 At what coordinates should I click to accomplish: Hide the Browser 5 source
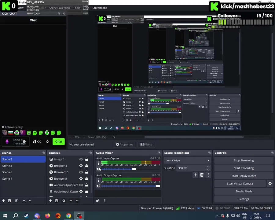tap(81, 178)
